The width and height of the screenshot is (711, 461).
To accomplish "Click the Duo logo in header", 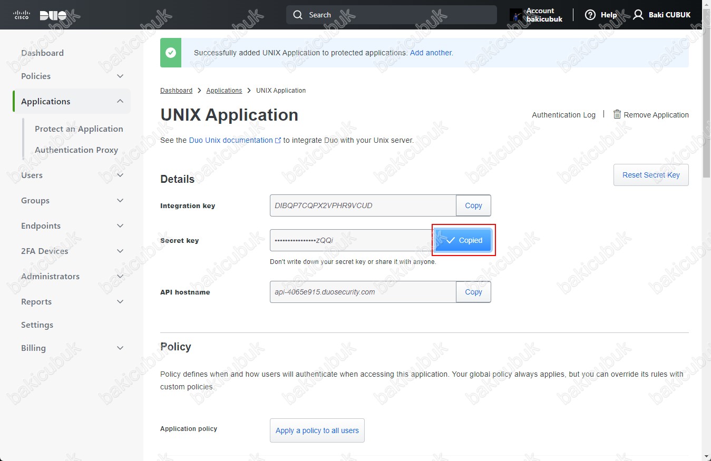I will point(53,15).
